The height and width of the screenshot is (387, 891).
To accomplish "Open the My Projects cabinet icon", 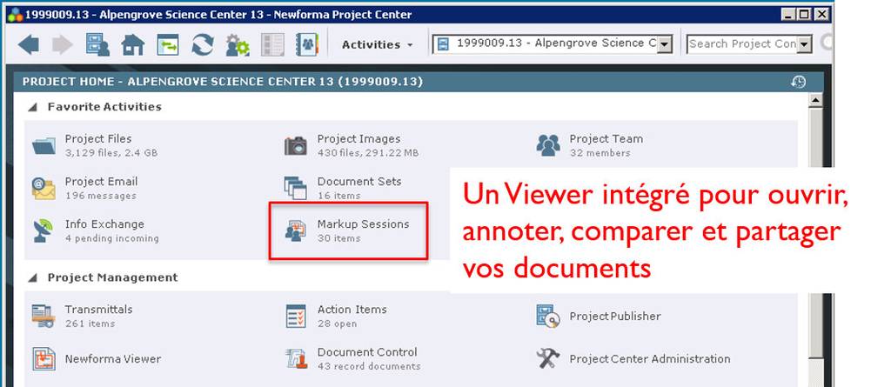I will coord(97,44).
